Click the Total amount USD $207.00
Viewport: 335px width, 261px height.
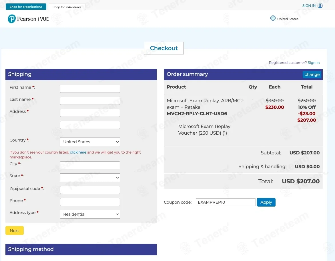pyautogui.click(x=301, y=181)
